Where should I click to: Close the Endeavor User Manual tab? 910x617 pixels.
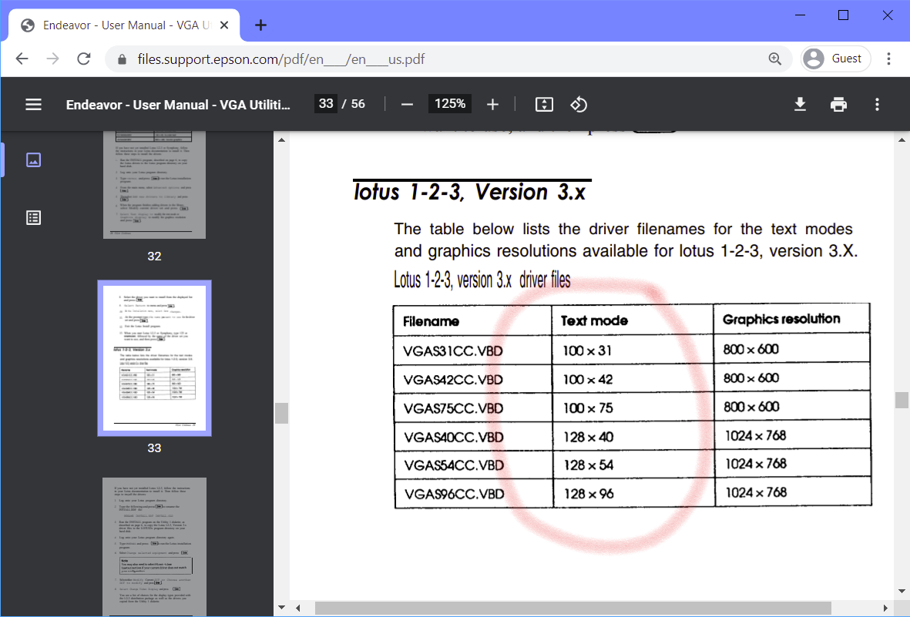click(224, 25)
